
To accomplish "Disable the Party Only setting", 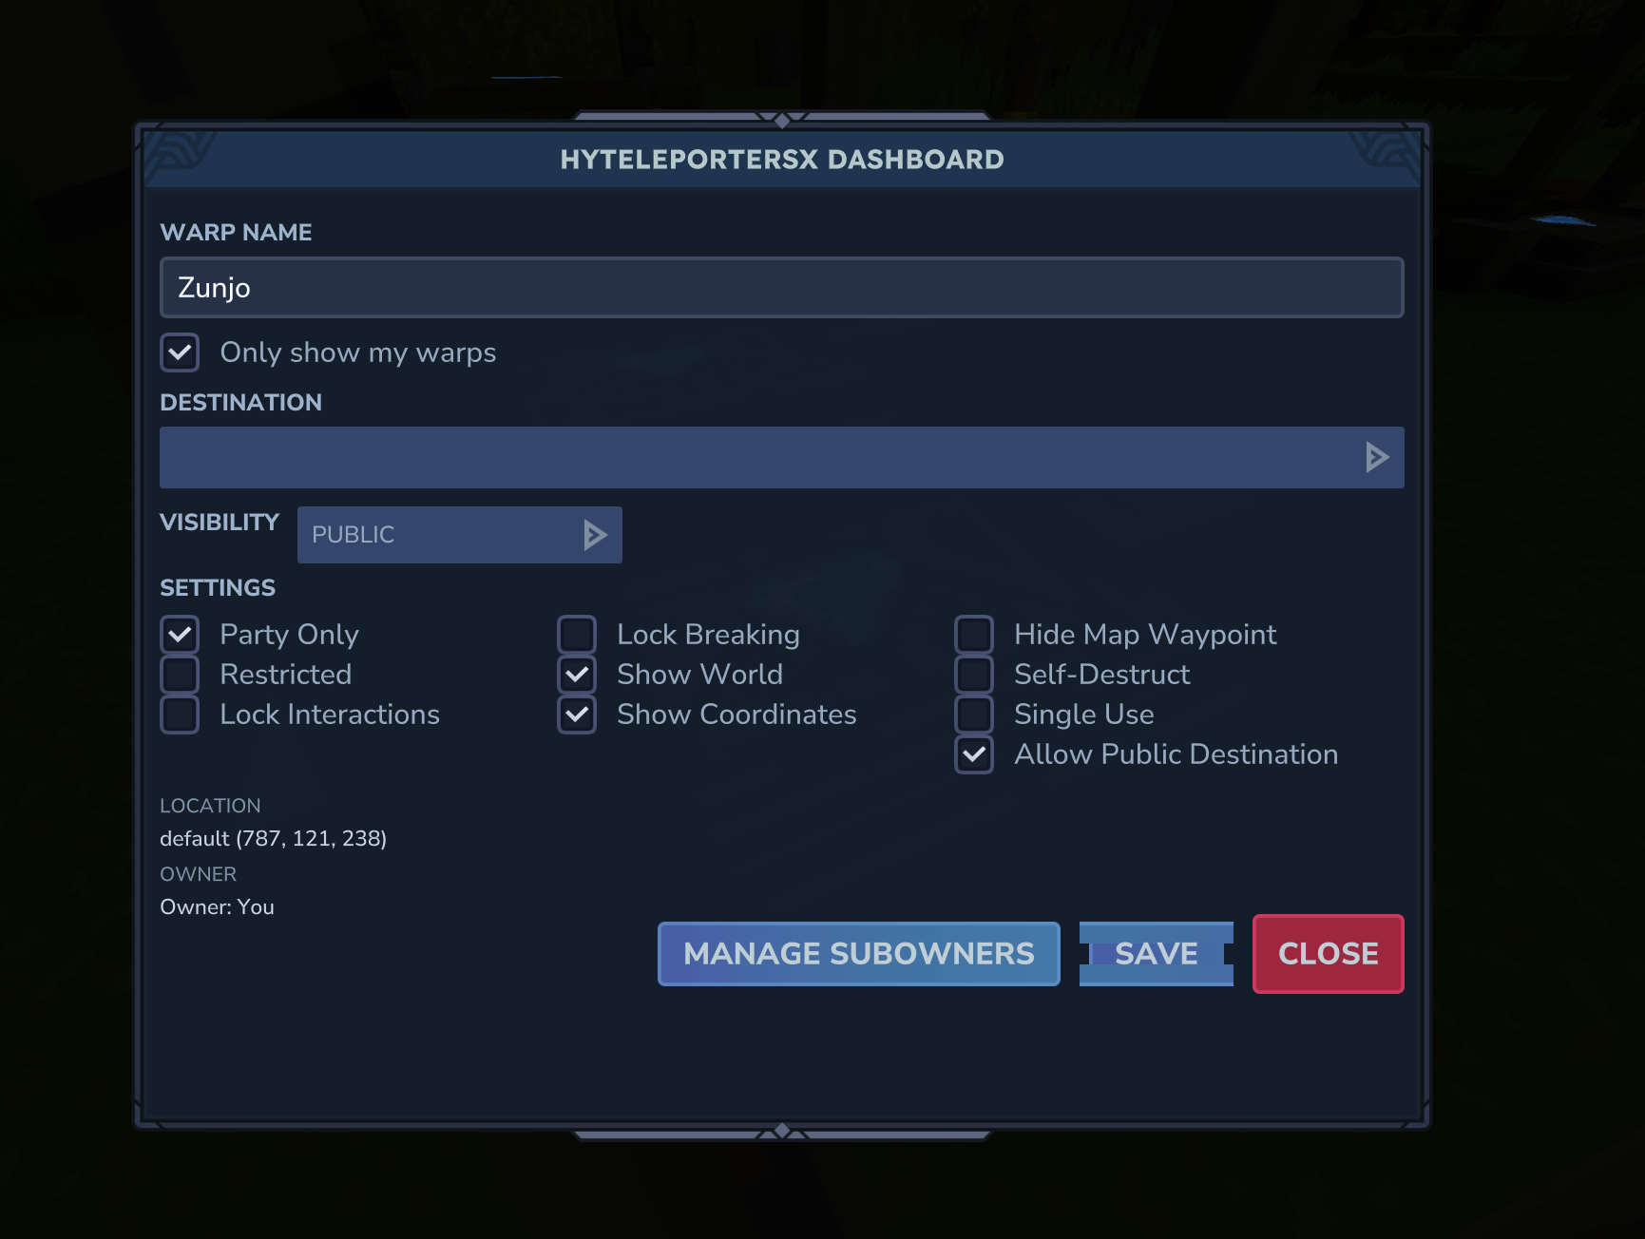I will [180, 635].
